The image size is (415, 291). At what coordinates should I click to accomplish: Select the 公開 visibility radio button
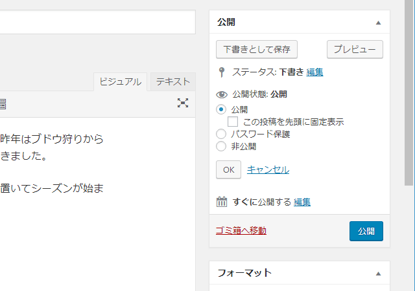coord(221,109)
